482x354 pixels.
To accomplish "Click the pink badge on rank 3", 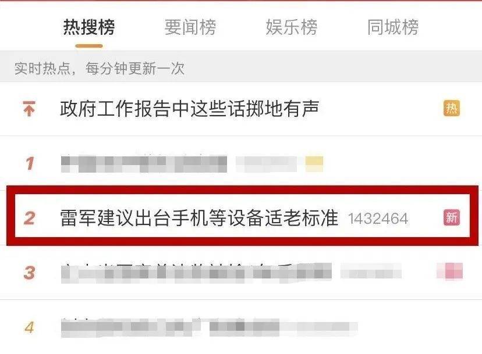I will [450, 271].
